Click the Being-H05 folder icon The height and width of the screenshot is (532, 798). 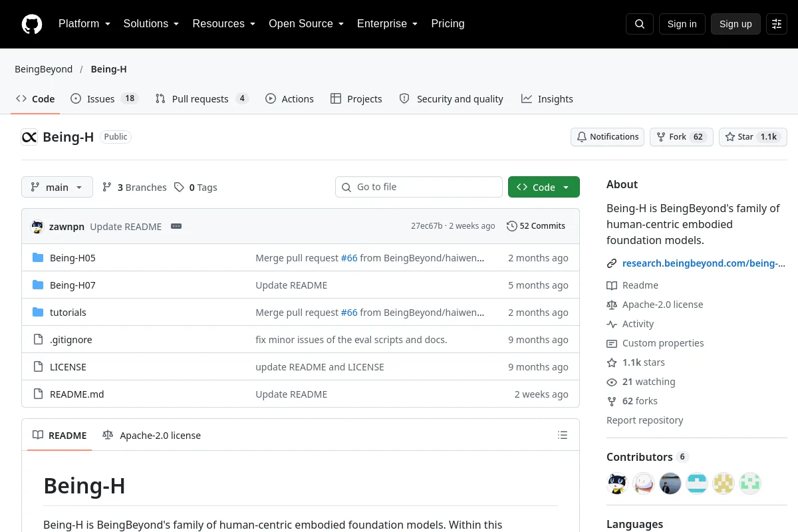(38, 258)
